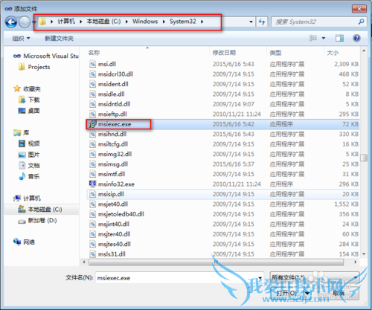The image size is (372, 310).
Task: Click the greyed Forward arrow button
Action: click(x=25, y=22)
